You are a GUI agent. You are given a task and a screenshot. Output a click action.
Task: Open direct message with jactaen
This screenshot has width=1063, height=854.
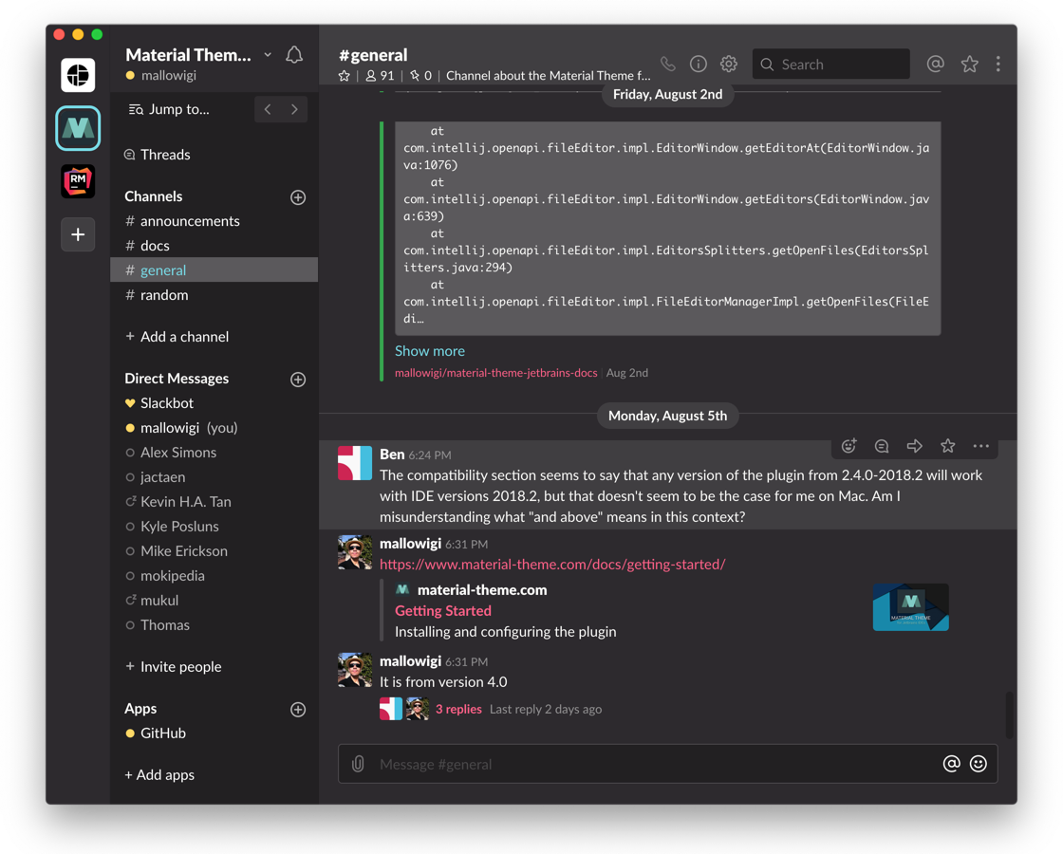[x=214, y=477]
